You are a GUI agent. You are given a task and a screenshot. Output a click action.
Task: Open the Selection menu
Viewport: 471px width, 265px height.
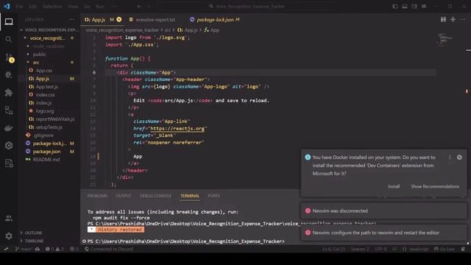point(52,7)
